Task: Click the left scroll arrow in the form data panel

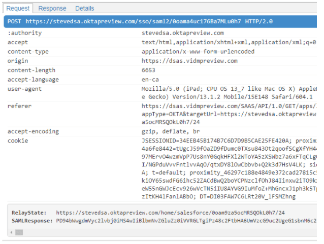Action: [11, 232]
